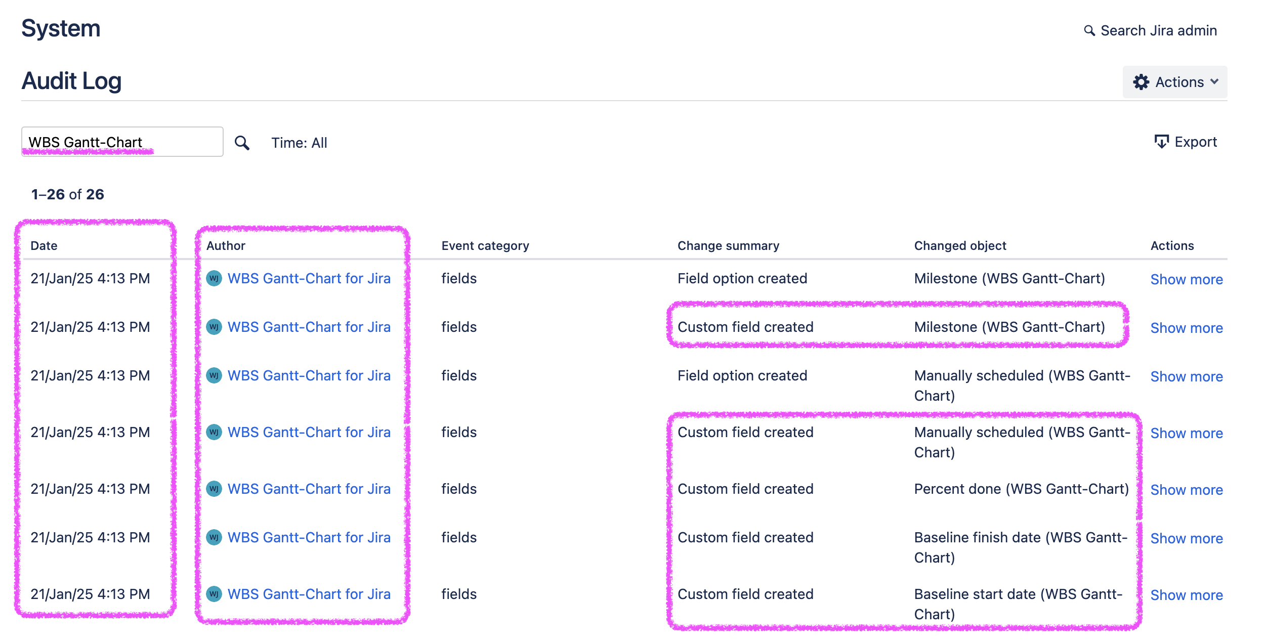Click the magnifier icon beside the filter box

point(242,143)
